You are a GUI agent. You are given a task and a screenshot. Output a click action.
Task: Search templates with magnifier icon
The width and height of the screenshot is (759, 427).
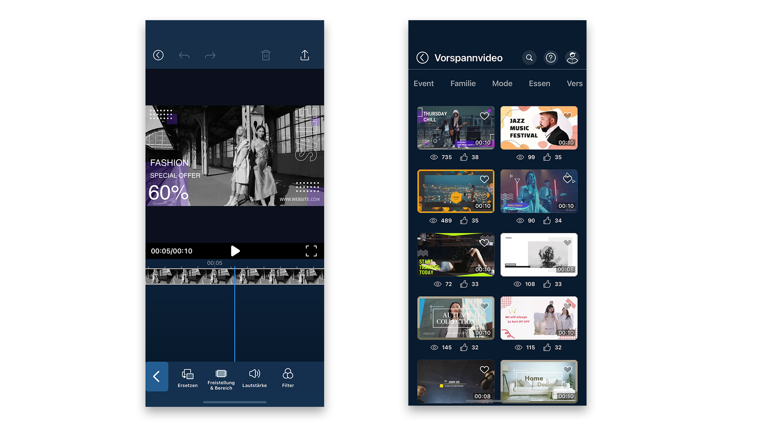[x=529, y=58]
